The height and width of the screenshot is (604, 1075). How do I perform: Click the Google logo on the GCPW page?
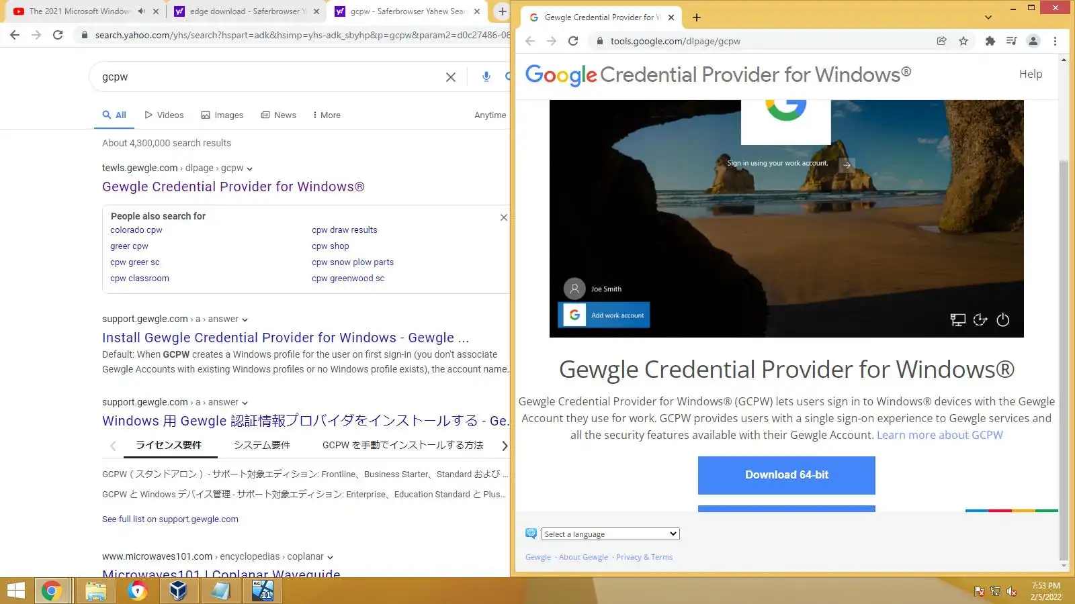(561, 74)
